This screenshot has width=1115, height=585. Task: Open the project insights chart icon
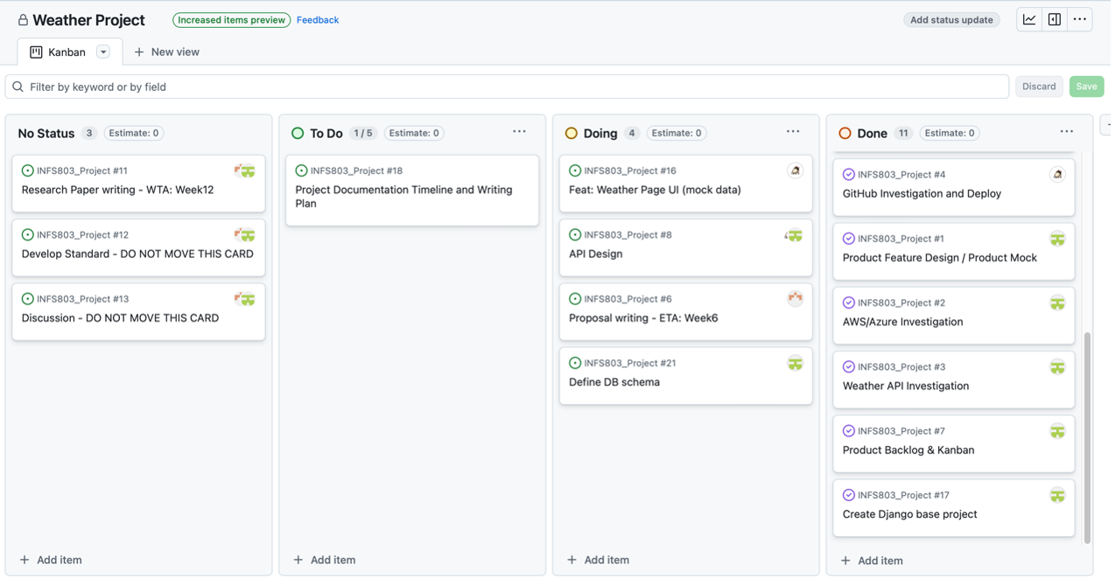tap(1030, 20)
